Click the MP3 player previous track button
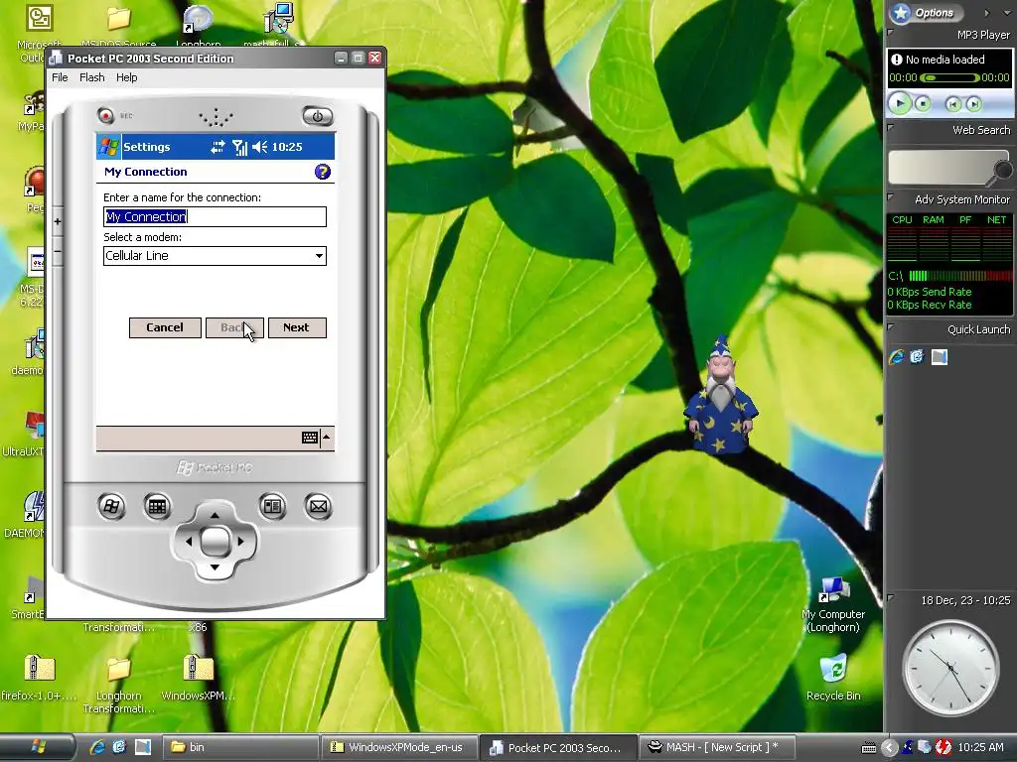Viewport: 1017px width, 762px height. tap(952, 103)
